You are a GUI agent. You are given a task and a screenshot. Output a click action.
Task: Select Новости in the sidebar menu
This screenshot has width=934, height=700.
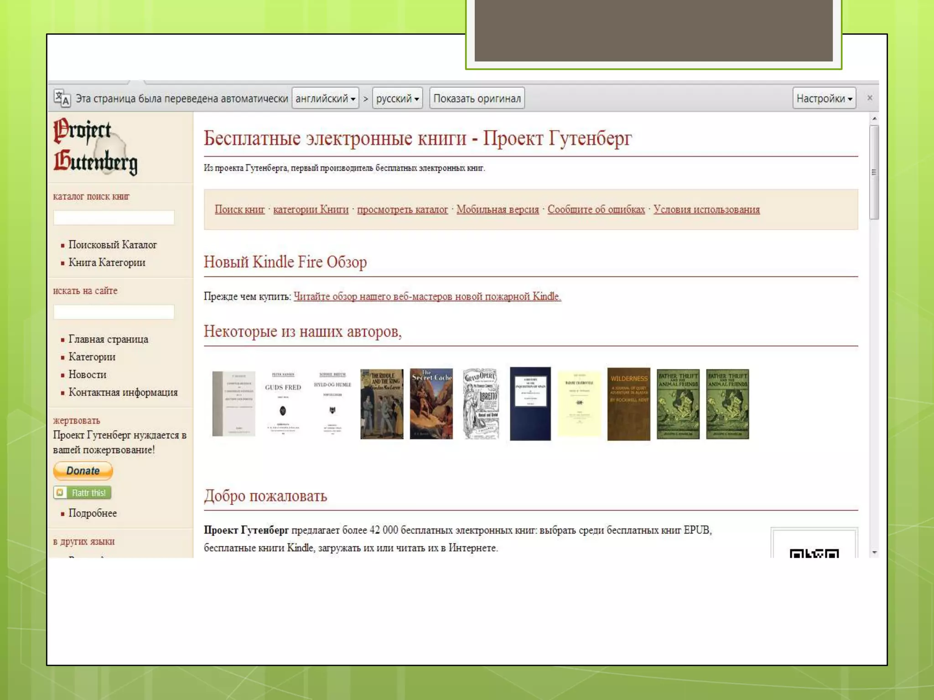click(x=87, y=375)
